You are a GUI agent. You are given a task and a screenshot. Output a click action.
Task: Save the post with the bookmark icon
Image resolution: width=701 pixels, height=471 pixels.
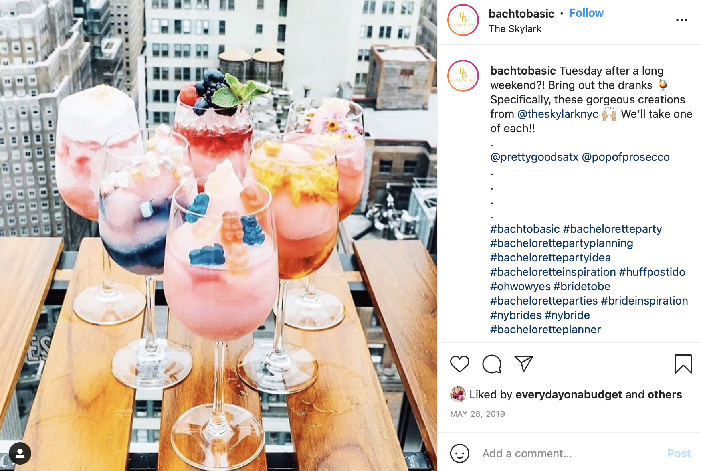click(683, 364)
